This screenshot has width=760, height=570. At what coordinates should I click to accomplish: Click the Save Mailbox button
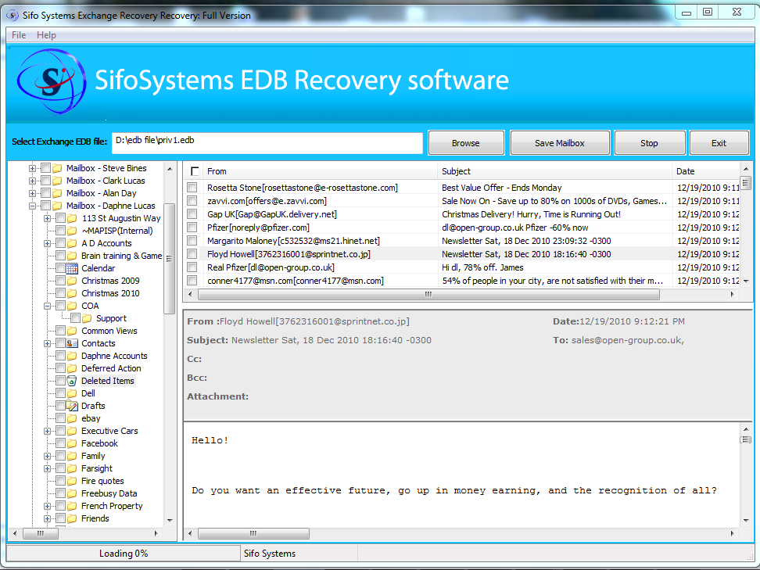(560, 142)
